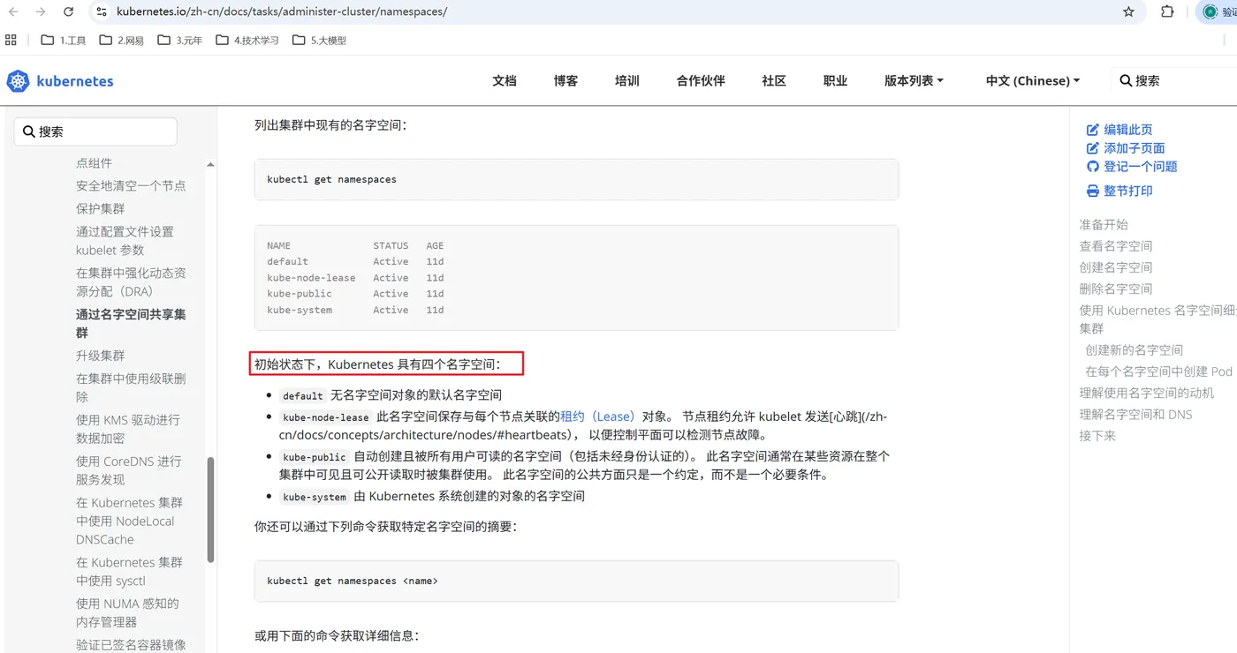Open 安全地清空一个节点 in the sidebar
This screenshot has height=653, width=1237.
(x=131, y=185)
